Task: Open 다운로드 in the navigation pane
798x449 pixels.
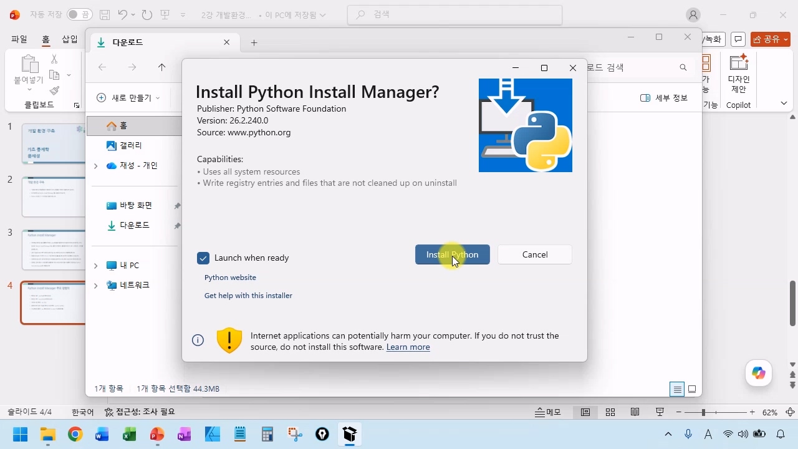Action: tap(134, 225)
